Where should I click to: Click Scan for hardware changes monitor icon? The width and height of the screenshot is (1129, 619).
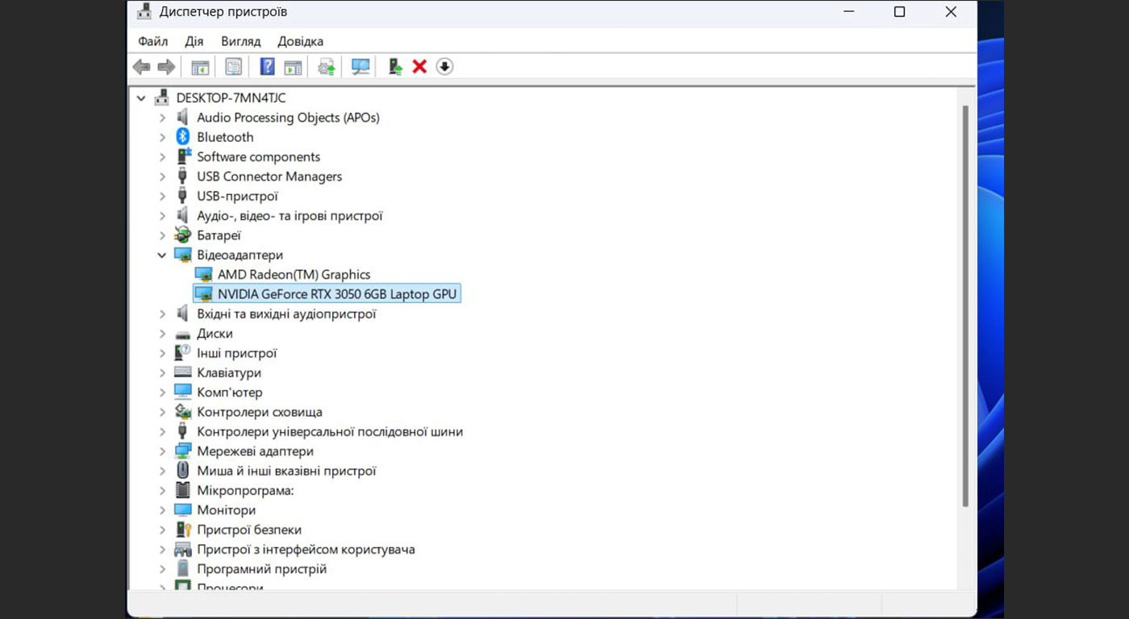pos(360,67)
